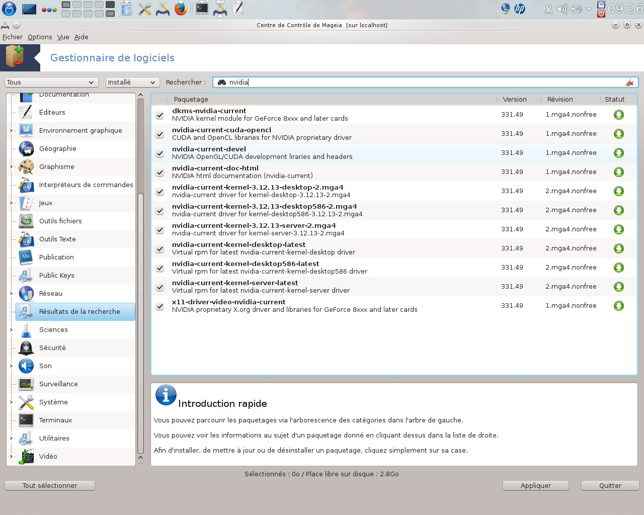Viewport: 644px width, 515px height.
Task: Click the Interpréteurs de commandes icon
Action: pyautogui.click(x=26, y=185)
